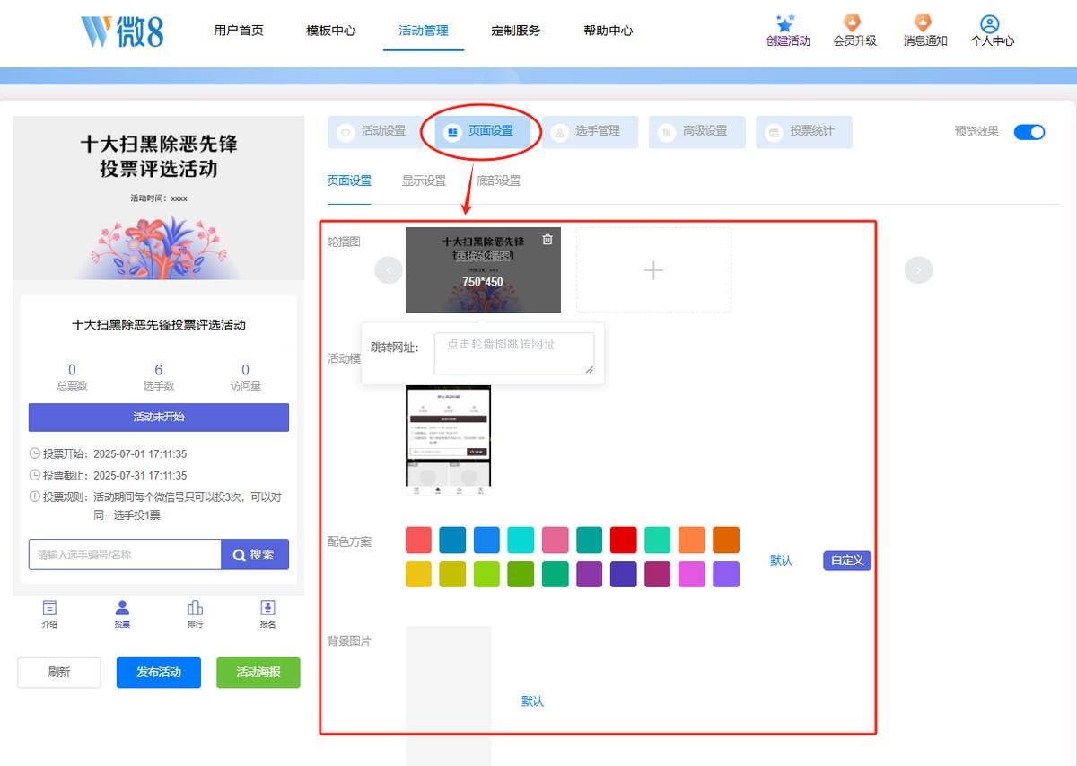
Task: Switch to 底部设置 sub-tab
Action: click(x=498, y=180)
